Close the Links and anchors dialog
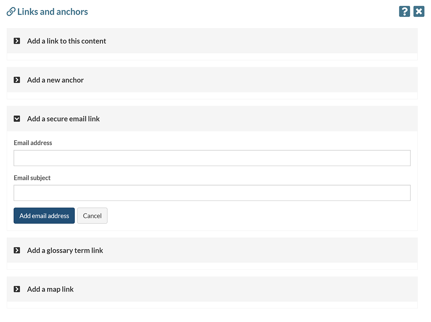The height and width of the screenshot is (322, 431). pyautogui.click(x=419, y=11)
